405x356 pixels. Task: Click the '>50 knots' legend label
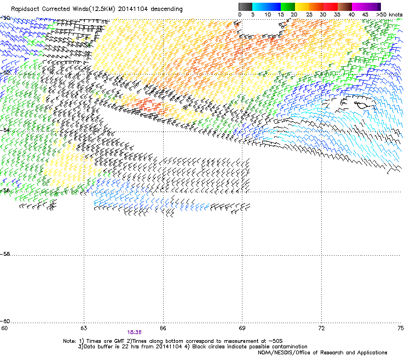coord(389,15)
